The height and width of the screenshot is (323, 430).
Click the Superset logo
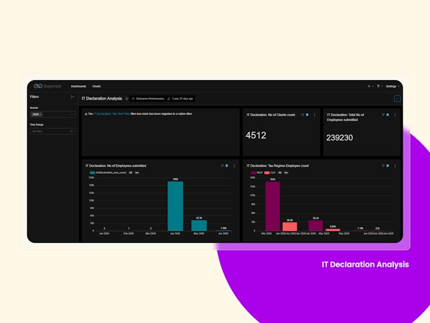[47, 86]
